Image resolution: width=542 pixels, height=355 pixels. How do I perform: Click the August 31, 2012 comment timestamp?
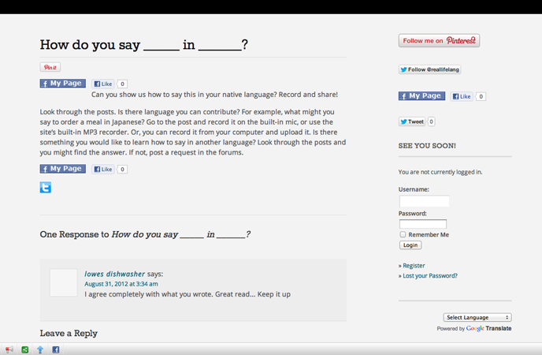tap(121, 284)
